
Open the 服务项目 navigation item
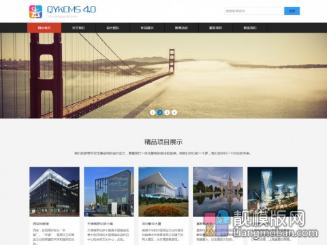(x=216, y=28)
